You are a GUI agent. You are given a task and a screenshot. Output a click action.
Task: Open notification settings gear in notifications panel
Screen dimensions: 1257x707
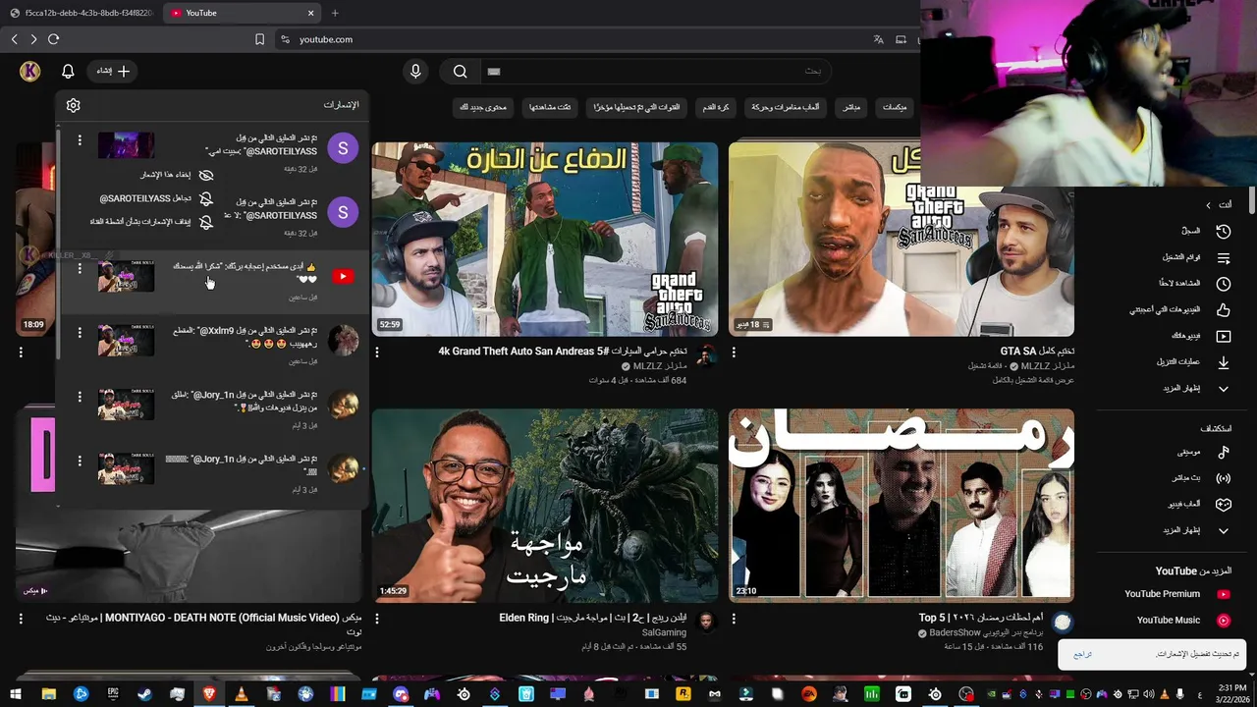[x=74, y=105]
